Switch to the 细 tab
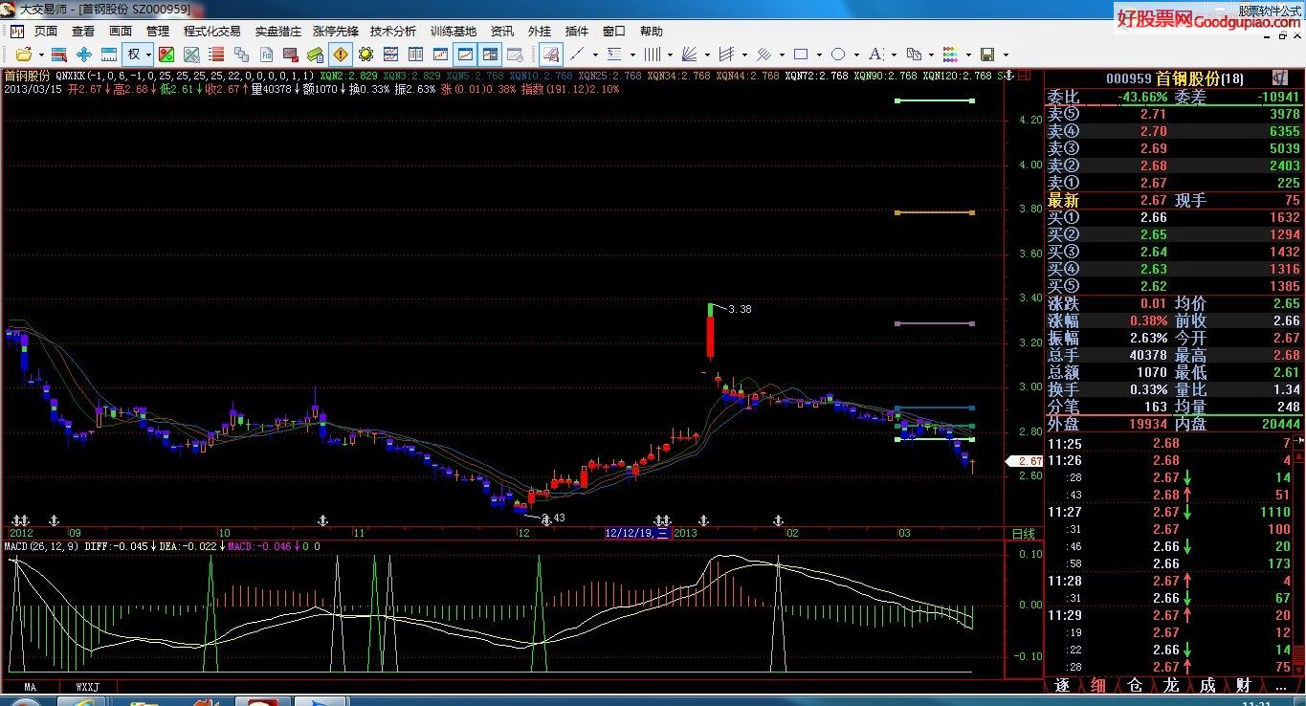Screen dimensions: 1306x706 tap(1098, 686)
